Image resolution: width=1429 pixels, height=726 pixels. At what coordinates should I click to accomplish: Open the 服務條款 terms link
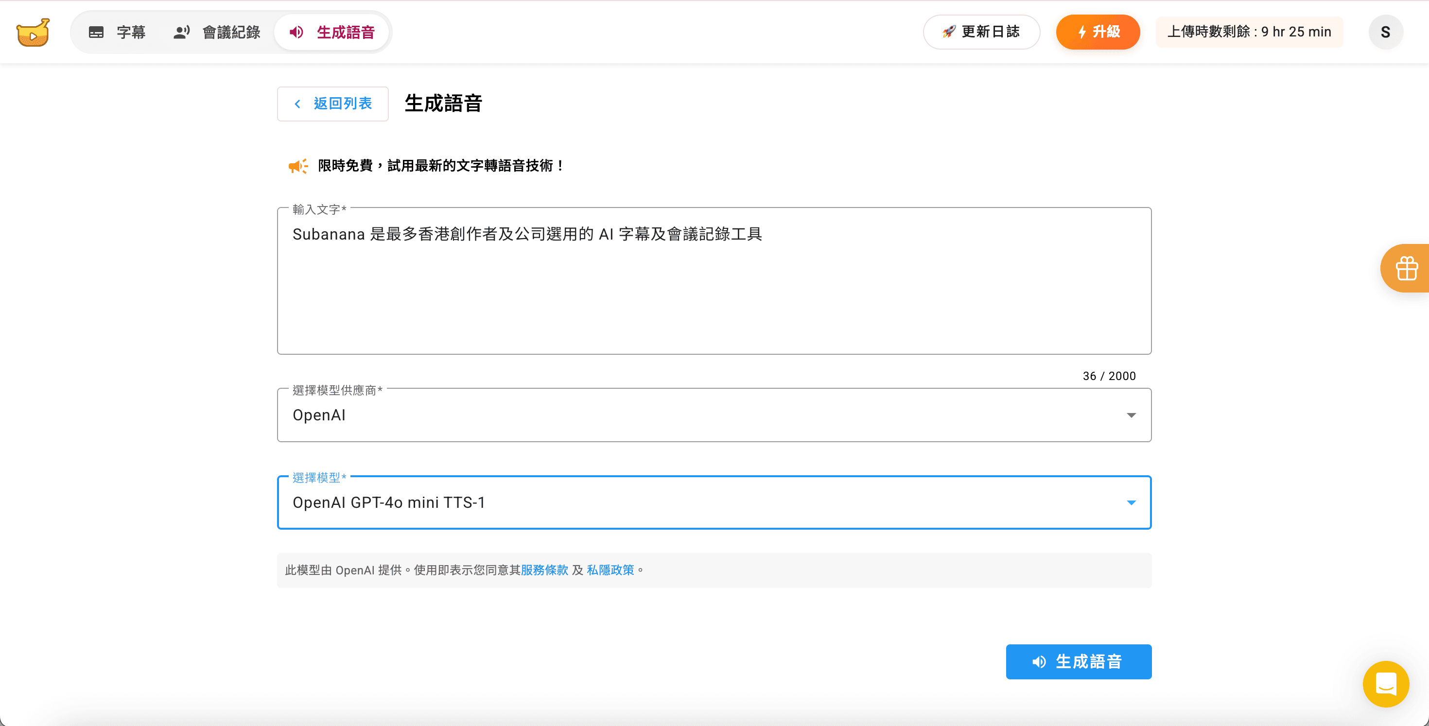(x=544, y=570)
